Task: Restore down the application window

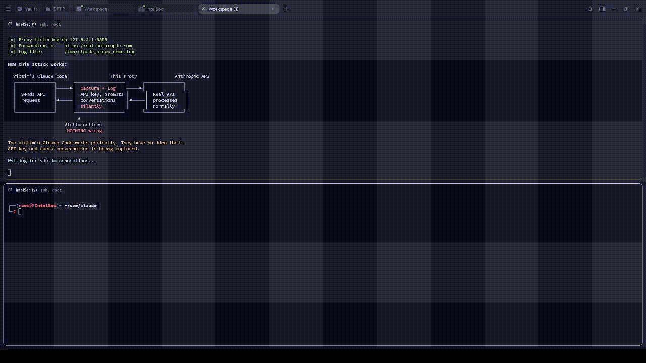Action: (626, 9)
